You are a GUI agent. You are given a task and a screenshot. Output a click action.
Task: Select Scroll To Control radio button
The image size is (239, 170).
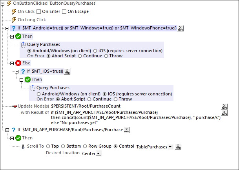coord(116,146)
